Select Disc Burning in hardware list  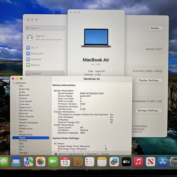coord(26,110)
